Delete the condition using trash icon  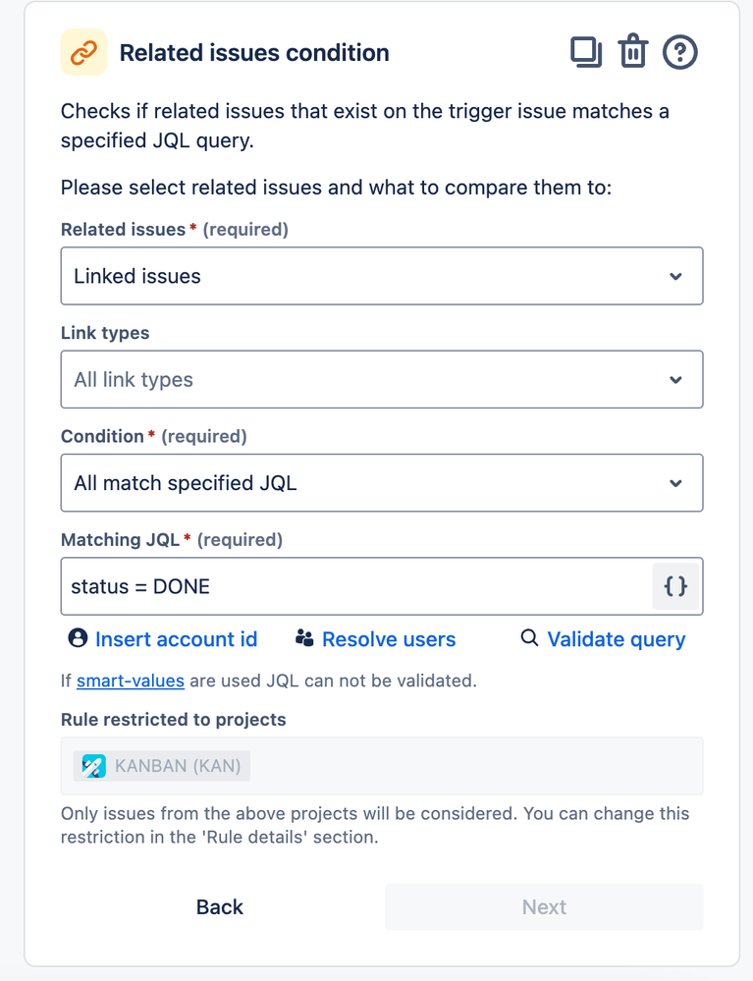633,52
